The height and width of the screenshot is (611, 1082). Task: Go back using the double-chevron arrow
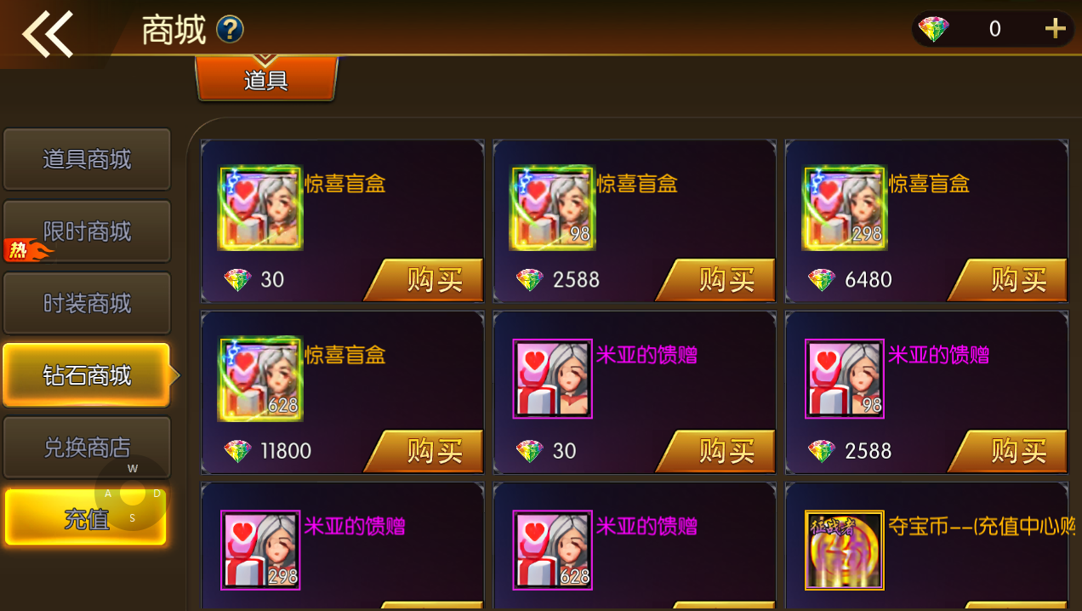coord(48,34)
